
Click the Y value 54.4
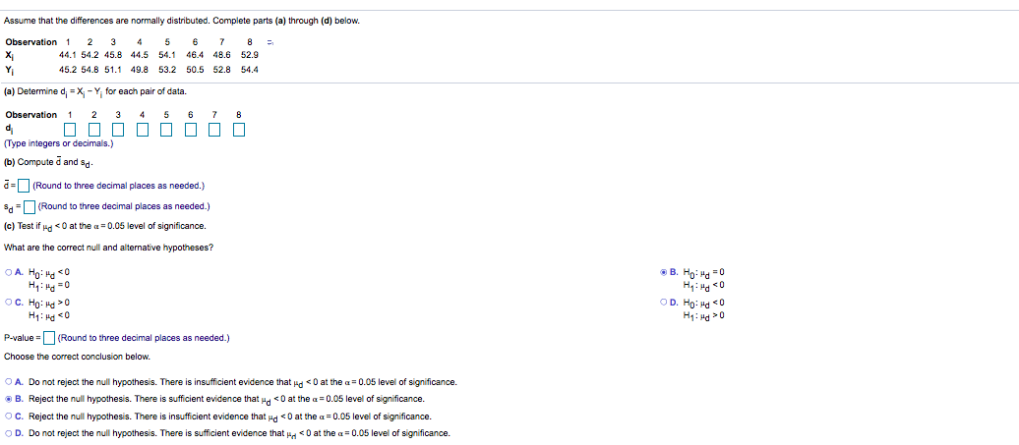(x=249, y=70)
